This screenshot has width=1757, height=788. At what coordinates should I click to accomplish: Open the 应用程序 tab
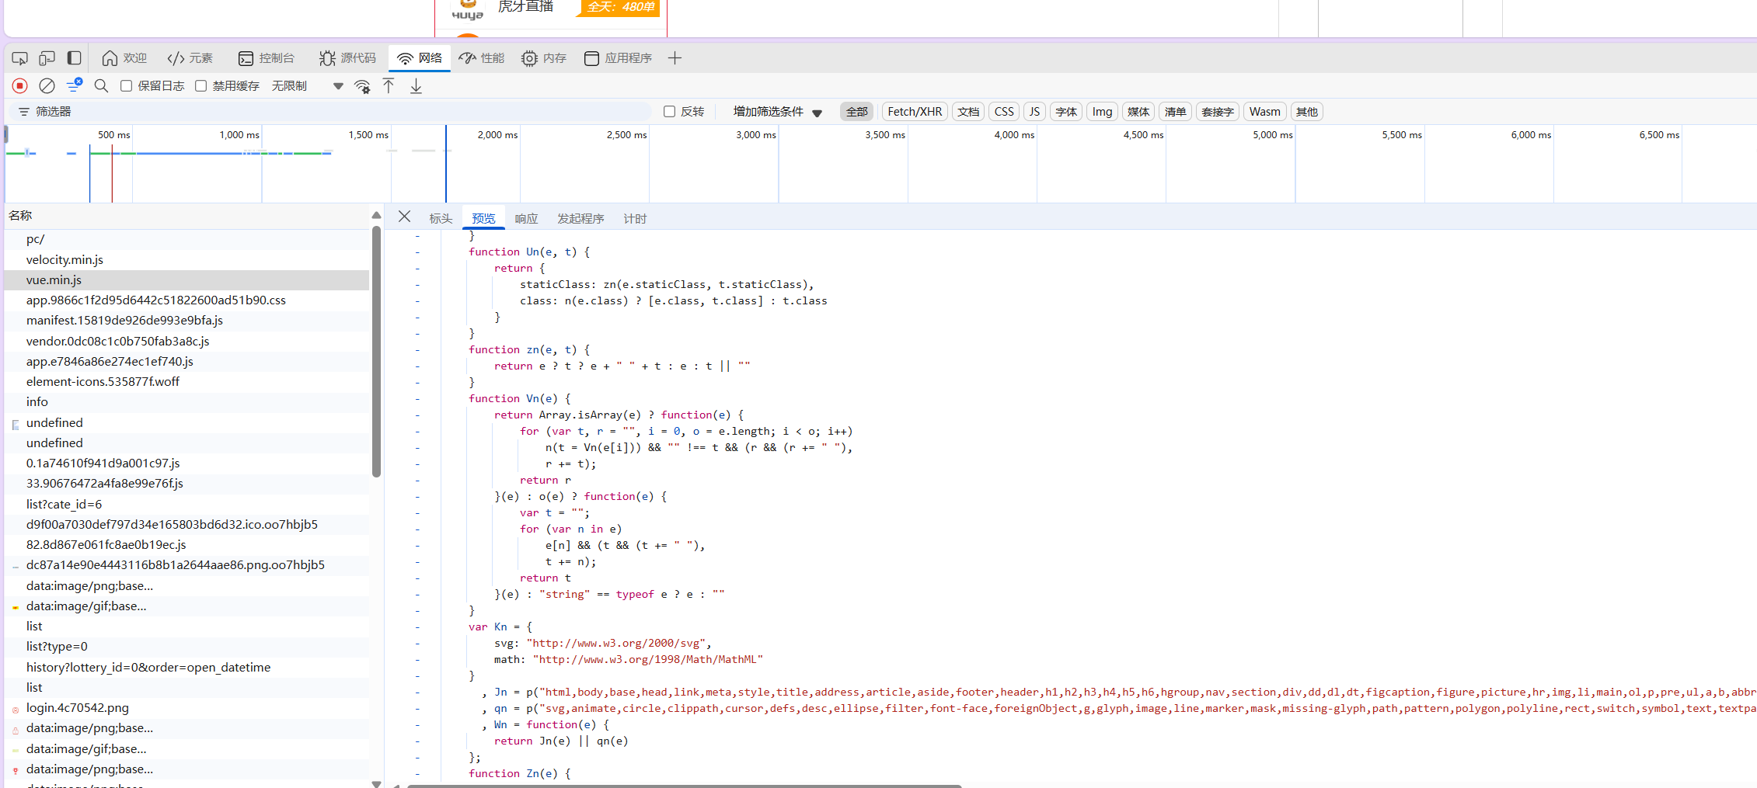619,58
